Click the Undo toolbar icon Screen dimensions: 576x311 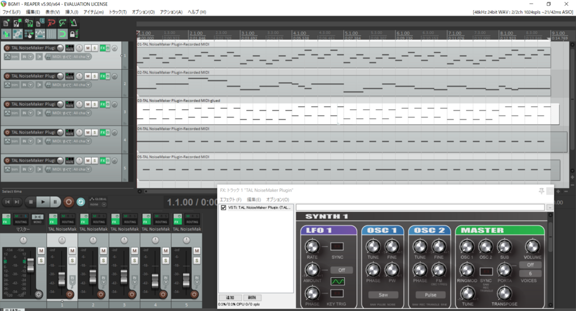click(x=51, y=23)
